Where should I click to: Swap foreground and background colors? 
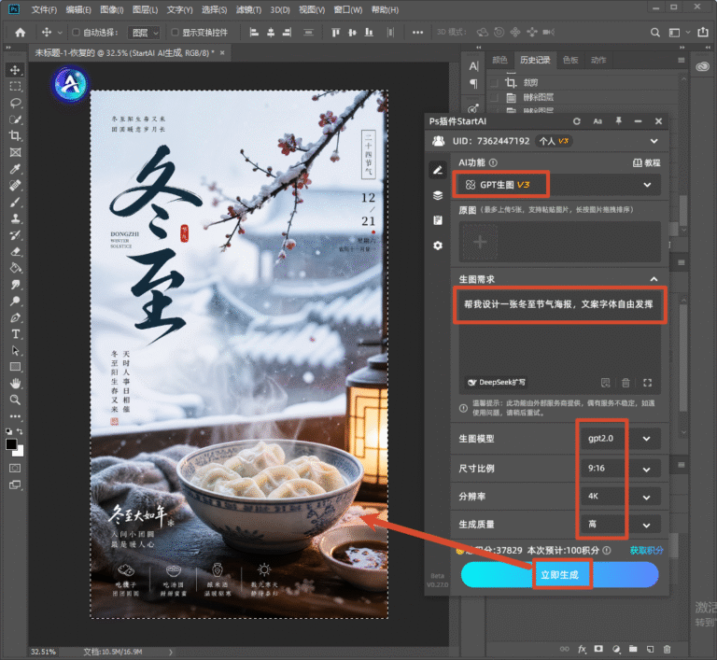click(x=20, y=431)
